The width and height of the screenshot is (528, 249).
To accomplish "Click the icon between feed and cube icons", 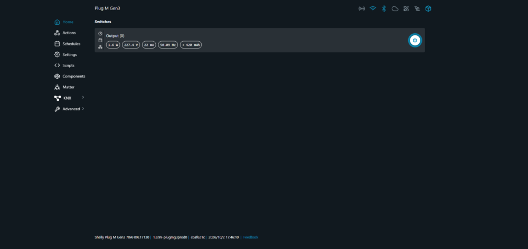I will click(417, 9).
